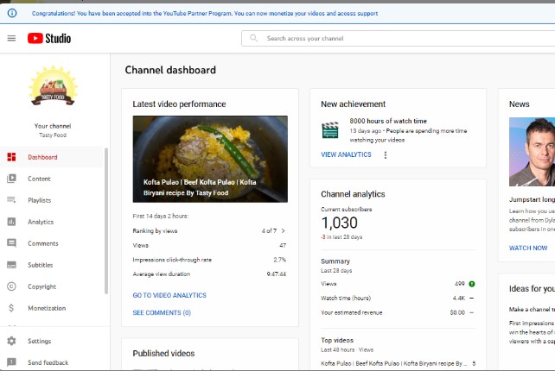
Task: Open Analytics from the sidebar
Action: coord(52,222)
